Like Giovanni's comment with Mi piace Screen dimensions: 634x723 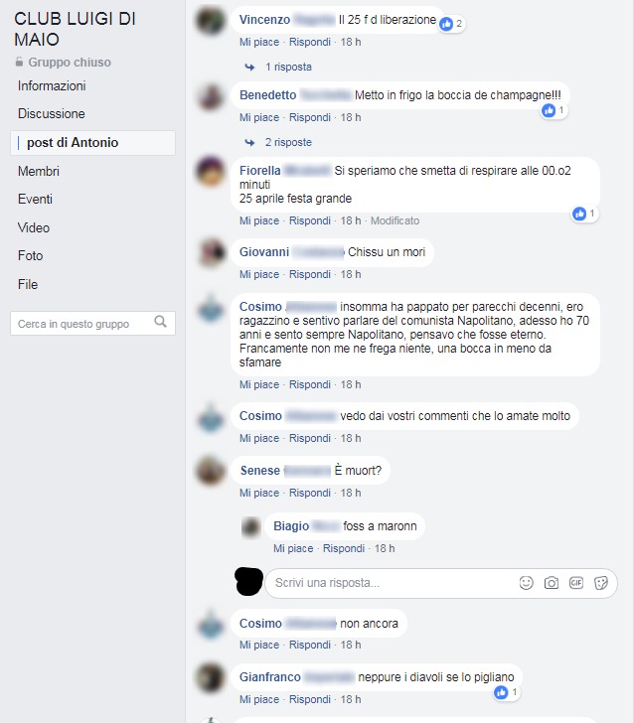[x=259, y=274]
